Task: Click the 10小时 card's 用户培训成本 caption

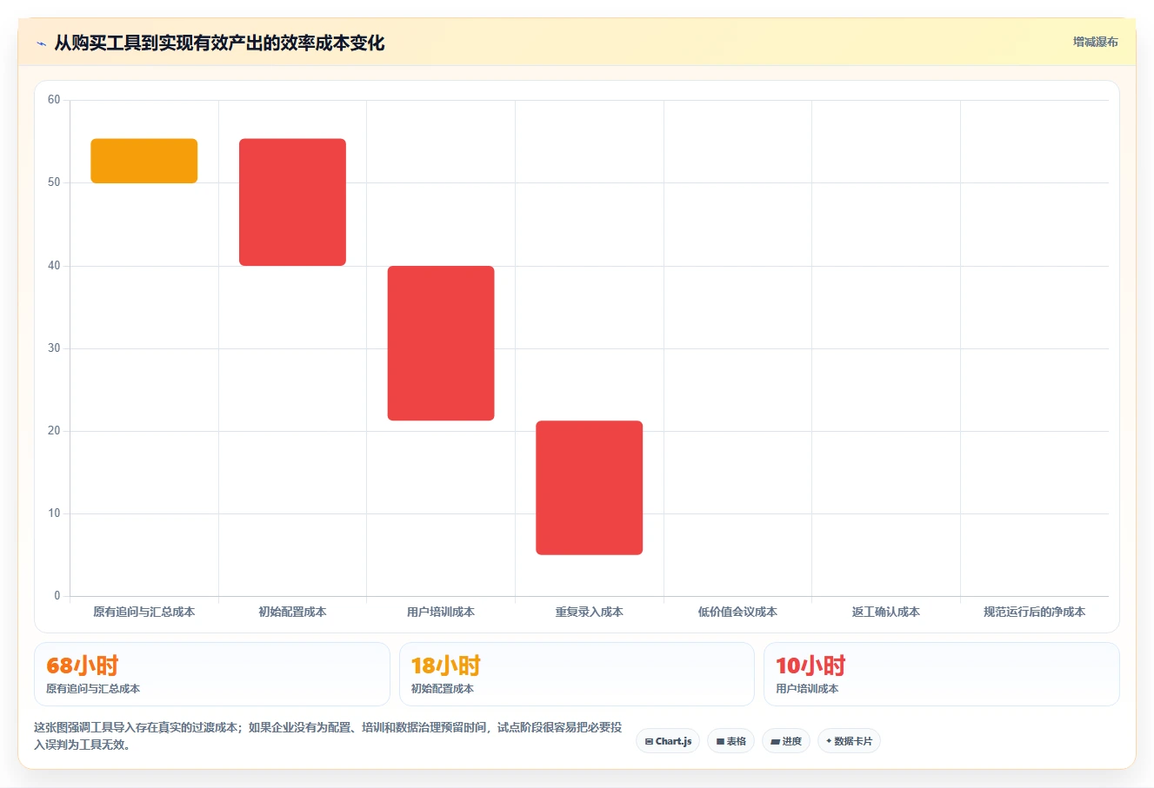Action: [807, 689]
